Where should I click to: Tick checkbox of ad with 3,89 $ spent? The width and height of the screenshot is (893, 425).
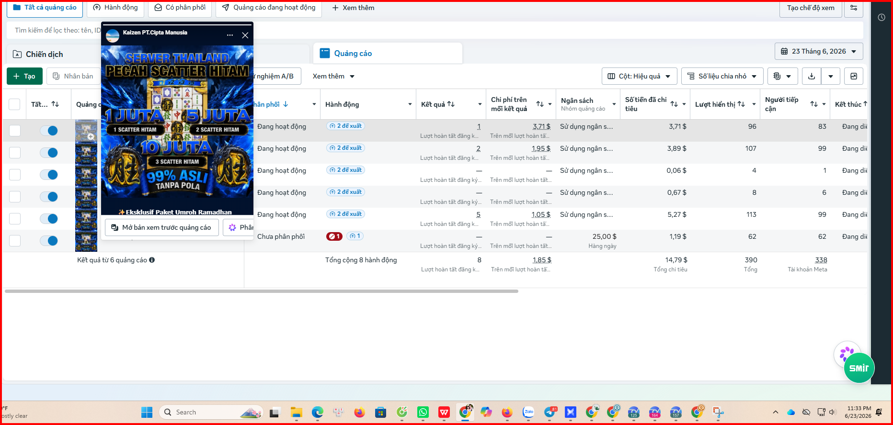15,153
